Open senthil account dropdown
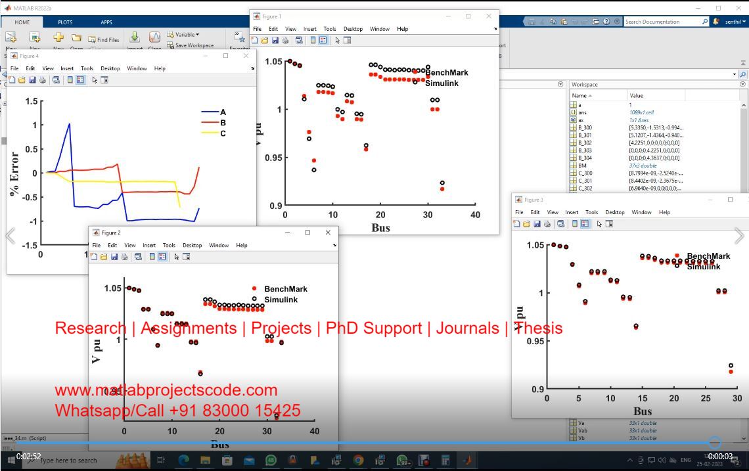The height and width of the screenshot is (471, 749). click(736, 22)
